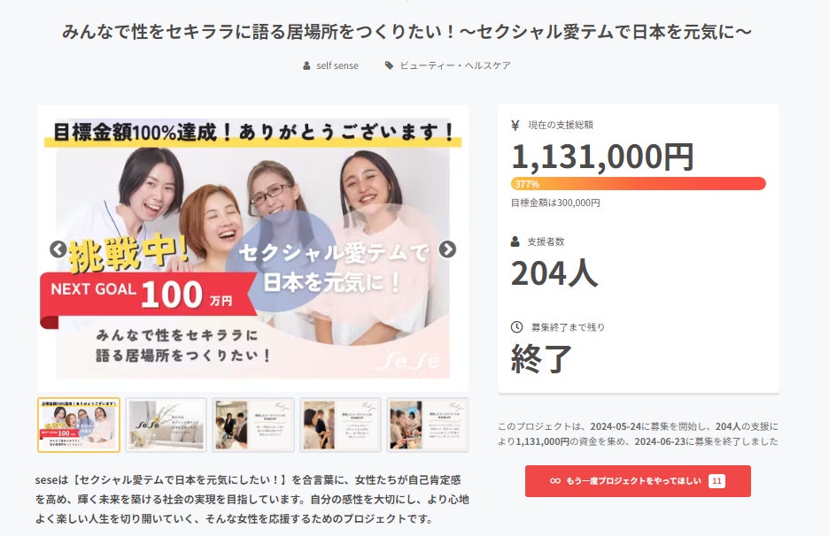Select the third carousel thumbnail

click(x=253, y=425)
